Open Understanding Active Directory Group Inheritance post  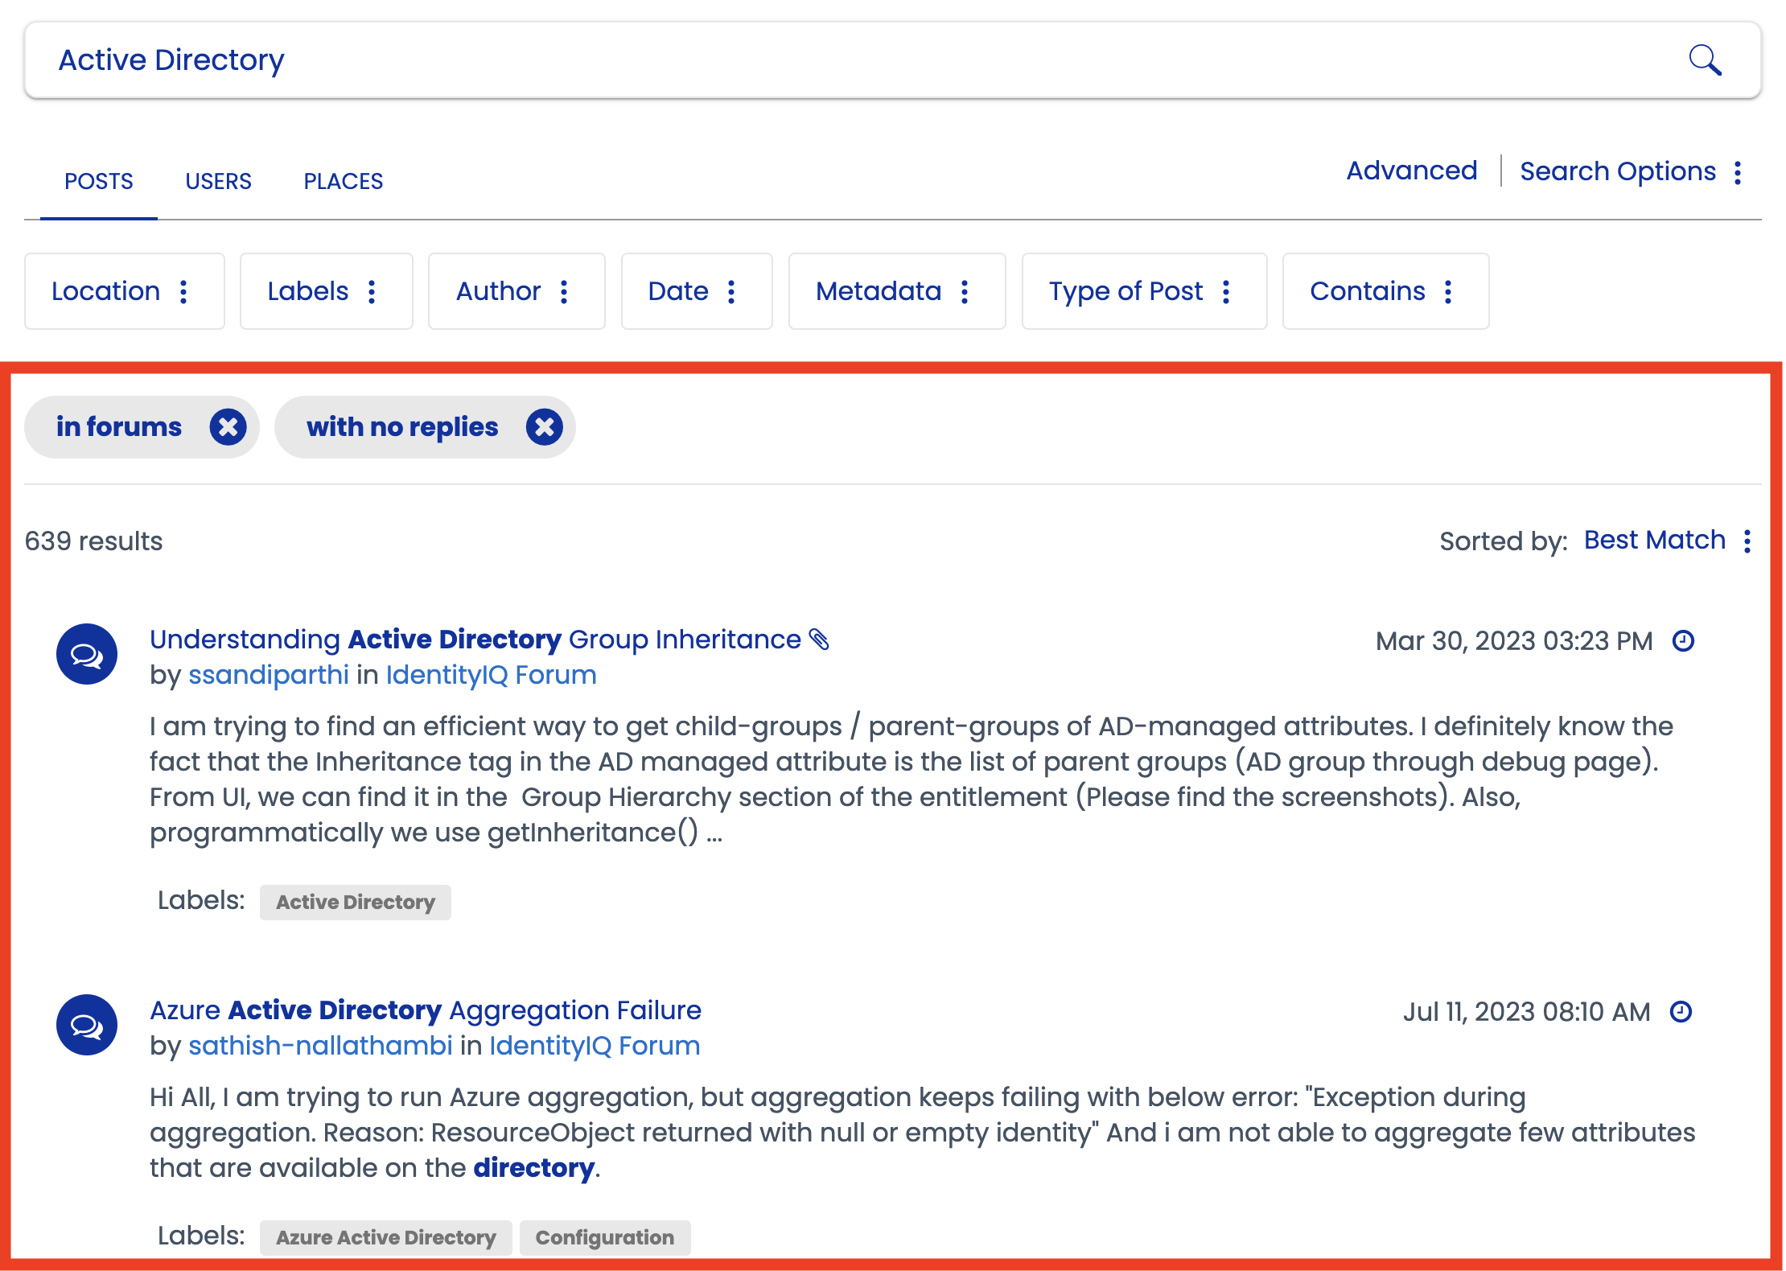(475, 640)
